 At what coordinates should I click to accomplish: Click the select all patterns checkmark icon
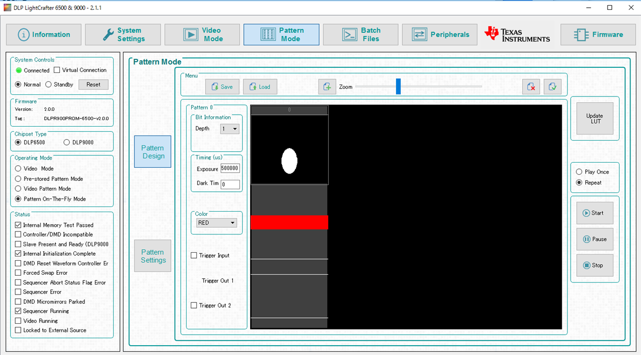(x=552, y=87)
